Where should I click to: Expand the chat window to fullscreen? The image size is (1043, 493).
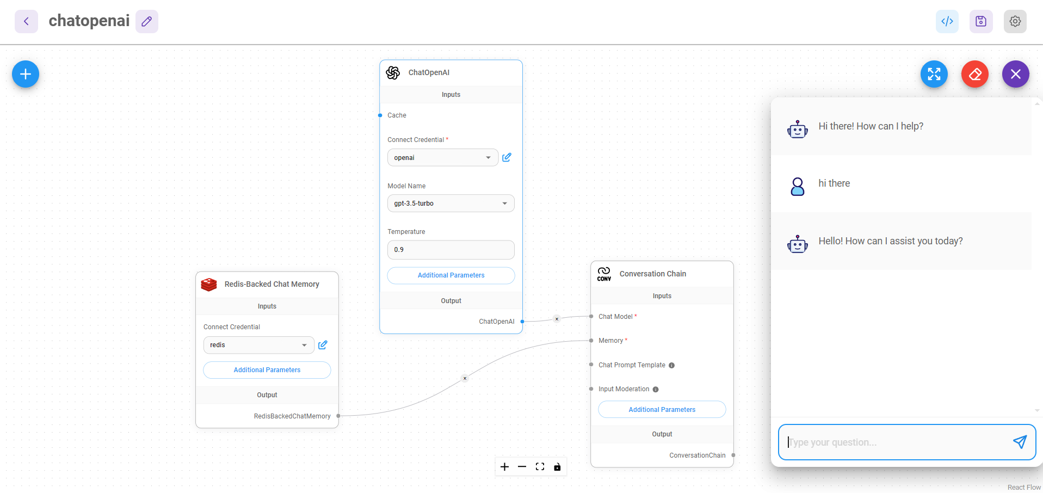934,74
